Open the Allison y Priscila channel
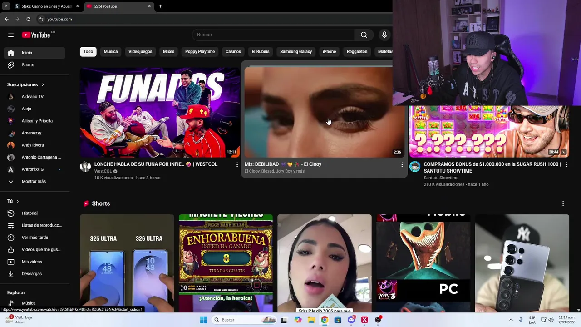Screen dimensions: 581x327 (34, 121)
